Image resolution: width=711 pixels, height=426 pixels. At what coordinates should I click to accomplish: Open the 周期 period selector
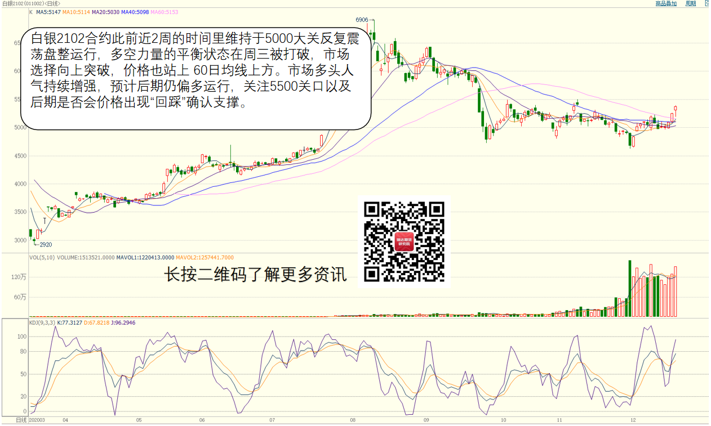(x=691, y=3)
